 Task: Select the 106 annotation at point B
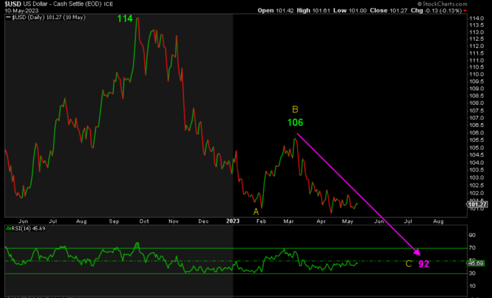point(295,122)
